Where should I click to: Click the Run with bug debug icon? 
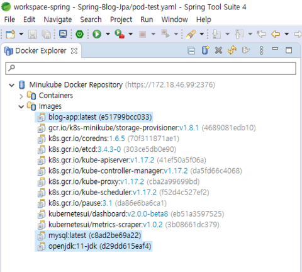[120, 34]
